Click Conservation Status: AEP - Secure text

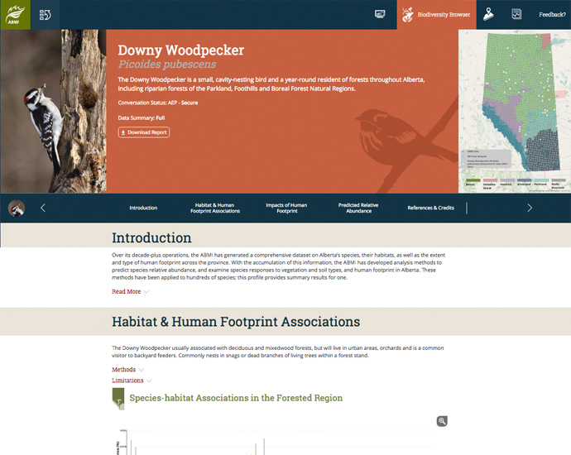158,103
